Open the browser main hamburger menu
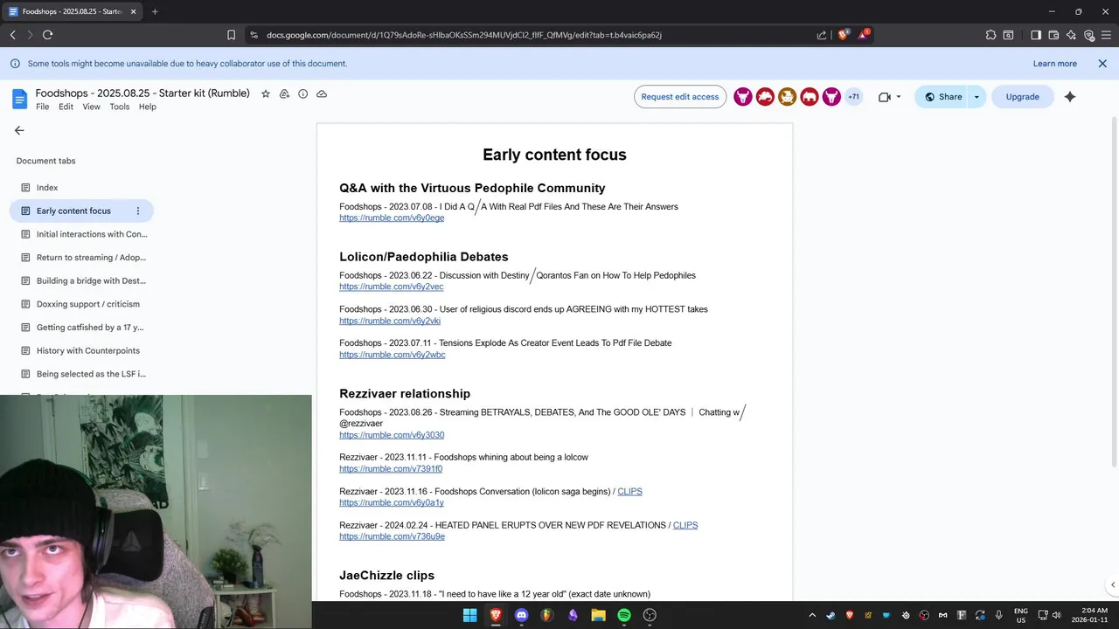 (x=1105, y=35)
